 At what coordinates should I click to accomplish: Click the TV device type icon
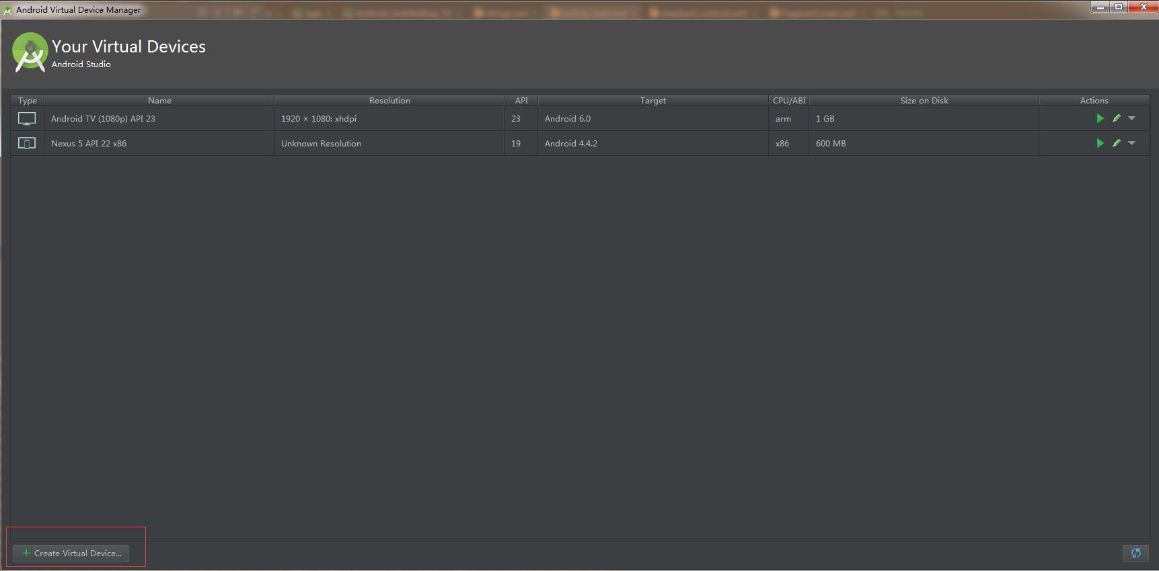click(27, 118)
